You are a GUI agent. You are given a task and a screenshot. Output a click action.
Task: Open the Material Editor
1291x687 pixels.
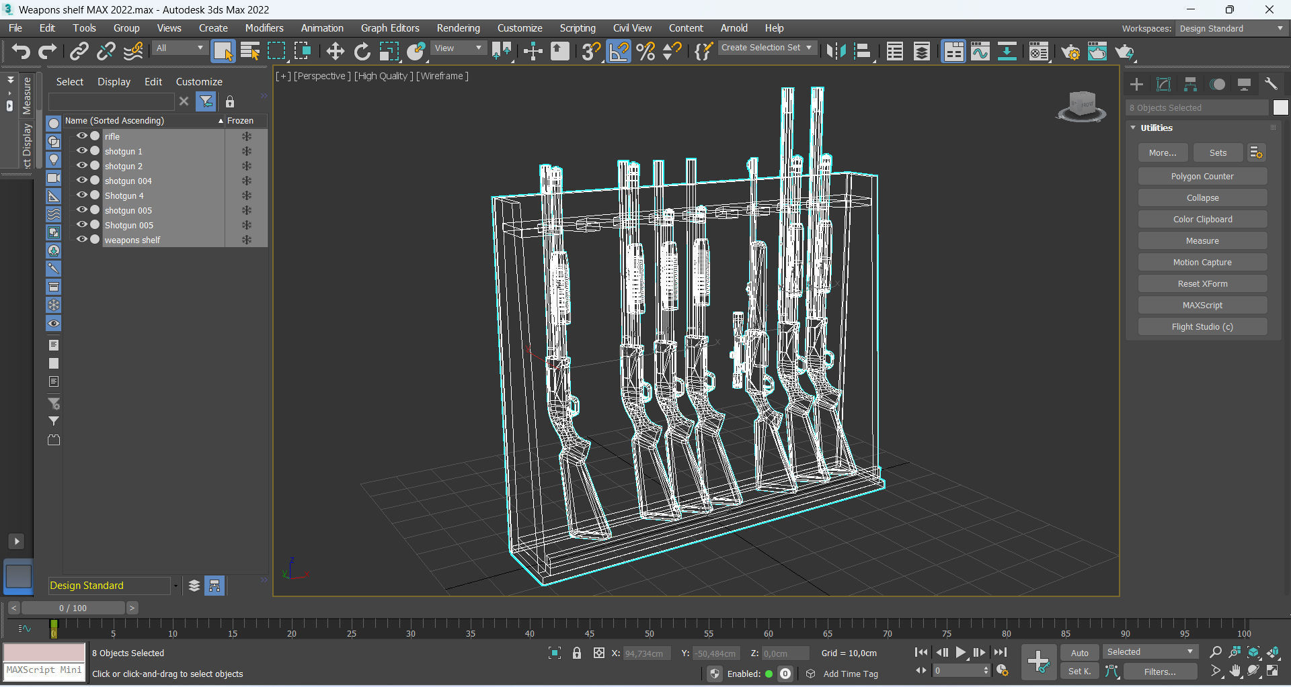(x=1039, y=52)
